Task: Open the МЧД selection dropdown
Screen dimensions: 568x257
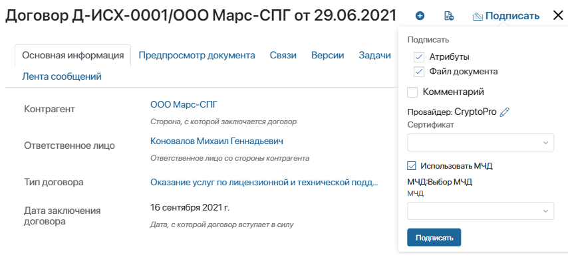Action: pos(480,211)
